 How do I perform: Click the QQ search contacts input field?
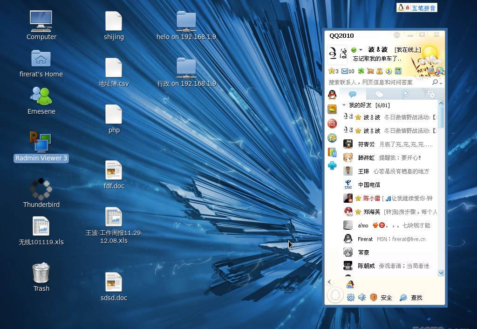coord(379,82)
